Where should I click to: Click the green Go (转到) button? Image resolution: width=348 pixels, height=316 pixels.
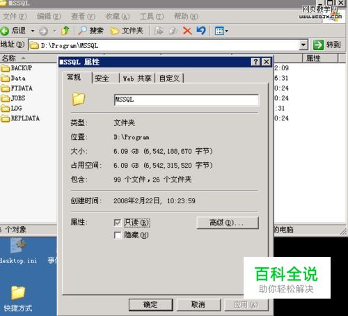[x=327, y=45]
